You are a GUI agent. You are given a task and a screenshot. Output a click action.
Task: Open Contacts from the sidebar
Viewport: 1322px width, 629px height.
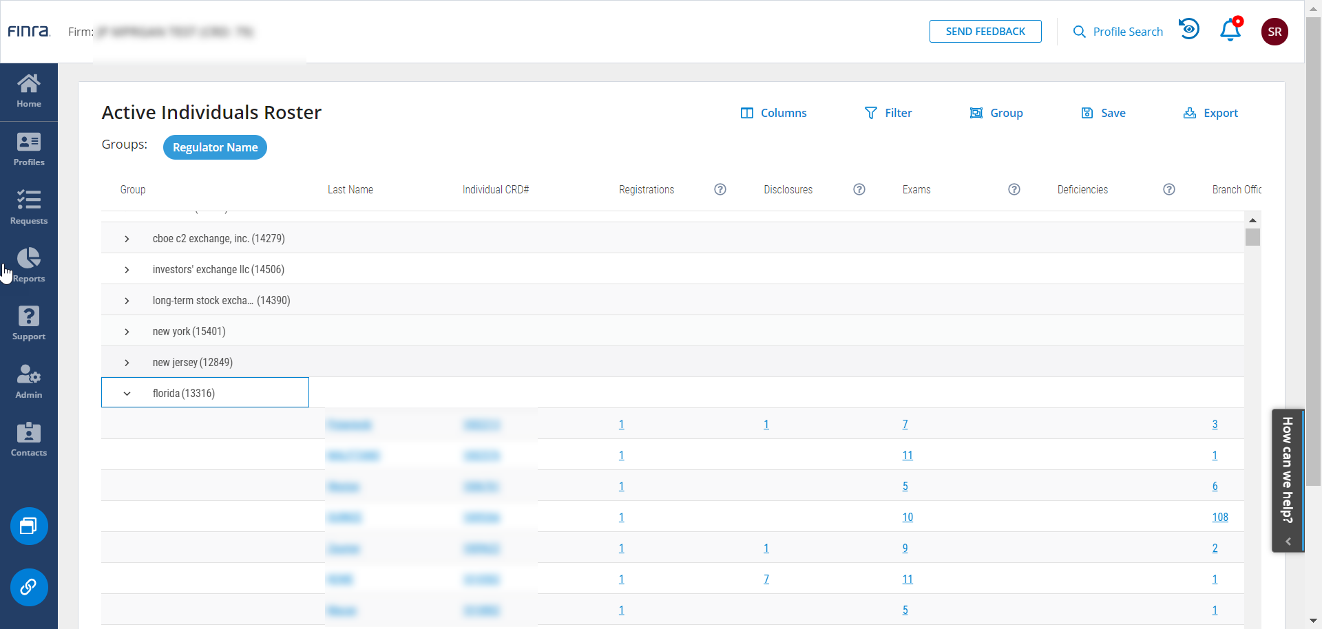[29, 440]
